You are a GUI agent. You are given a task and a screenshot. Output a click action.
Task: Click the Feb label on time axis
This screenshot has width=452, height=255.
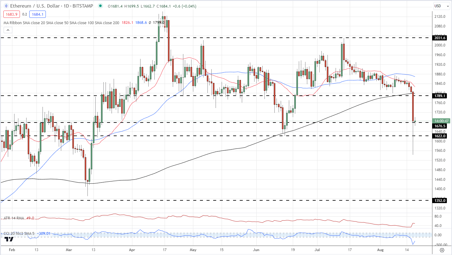click(x=12, y=250)
